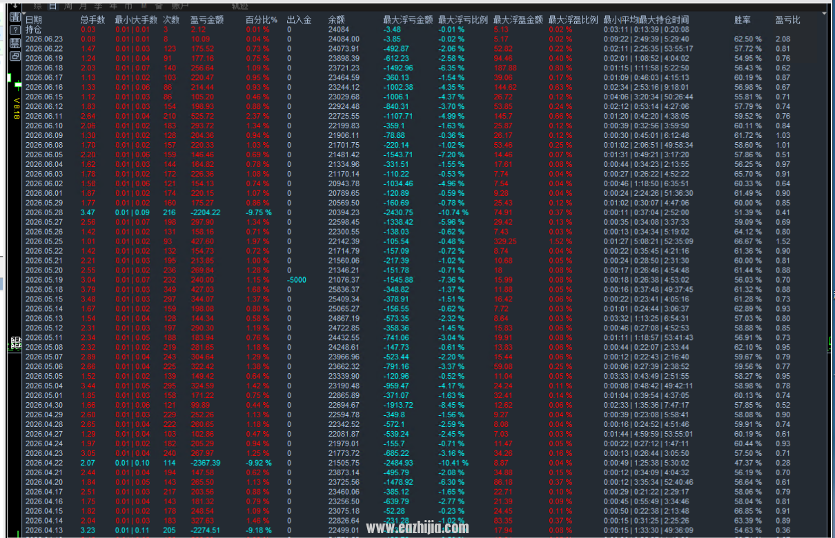The height and width of the screenshot is (538, 835).
Task: Click the 总手数 column header
Action: click(x=92, y=20)
